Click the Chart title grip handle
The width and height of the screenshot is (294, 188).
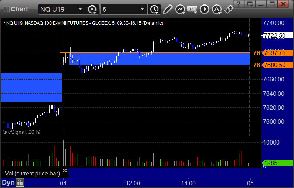point(7,9)
